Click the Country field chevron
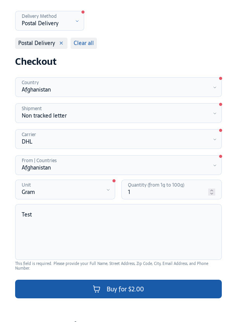The image size is (247, 322). pos(215,87)
